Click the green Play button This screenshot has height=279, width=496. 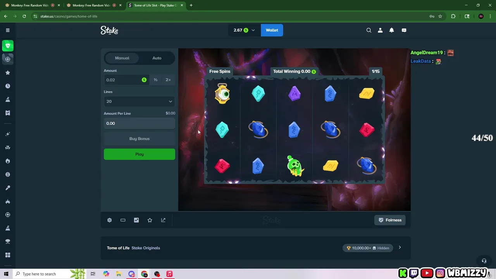point(139,154)
